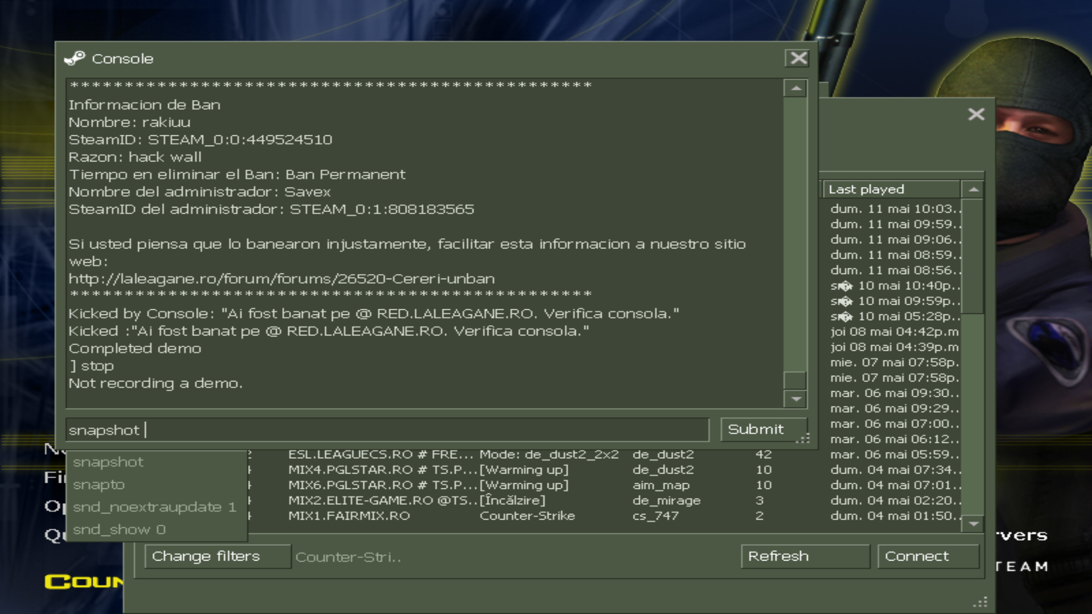Choose 'snd_noextraupdate 1' suggestion

[x=154, y=507]
